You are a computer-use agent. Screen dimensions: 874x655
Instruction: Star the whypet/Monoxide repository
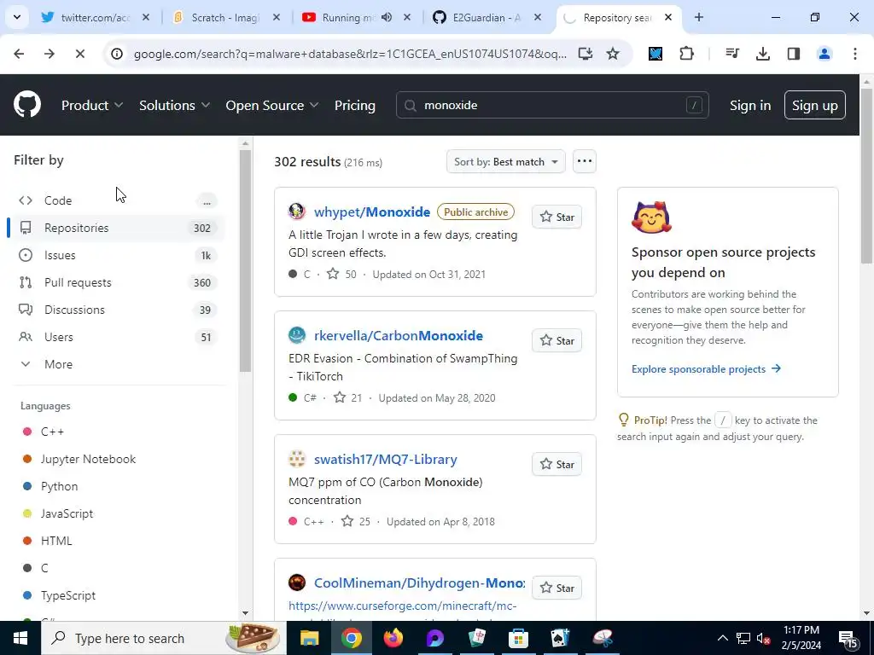(x=556, y=217)
